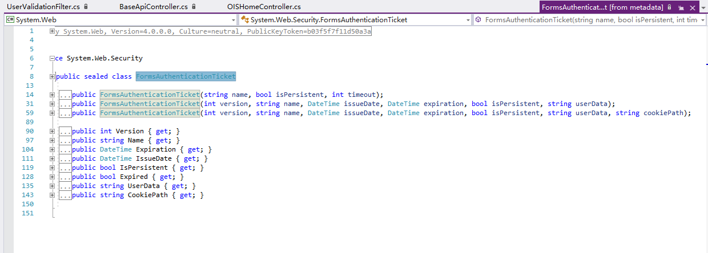The width and height of the screenshot is (708, 253).
Task: Click the 'UserData' property name
Action: 144,186
